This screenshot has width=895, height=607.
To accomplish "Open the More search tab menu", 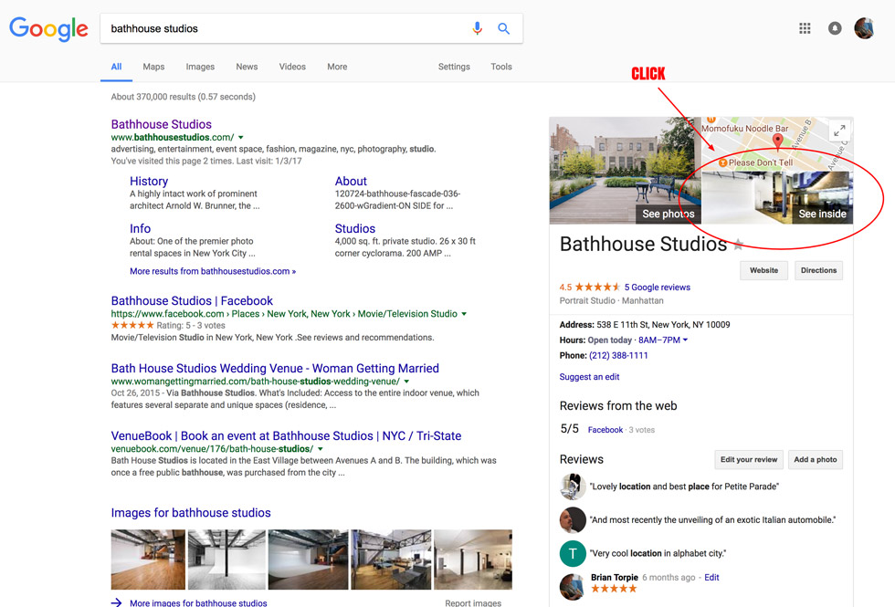I will pyautogui.click(x=337, y=67).
